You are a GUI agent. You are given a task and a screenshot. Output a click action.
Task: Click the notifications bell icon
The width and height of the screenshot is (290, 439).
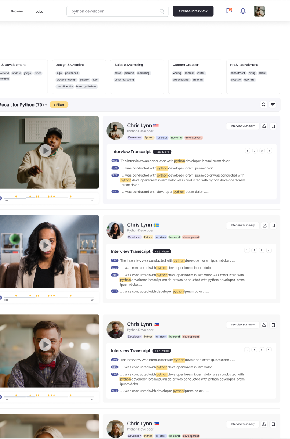[x=243, y=11]
